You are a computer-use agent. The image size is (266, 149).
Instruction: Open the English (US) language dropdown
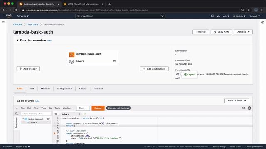23,147
